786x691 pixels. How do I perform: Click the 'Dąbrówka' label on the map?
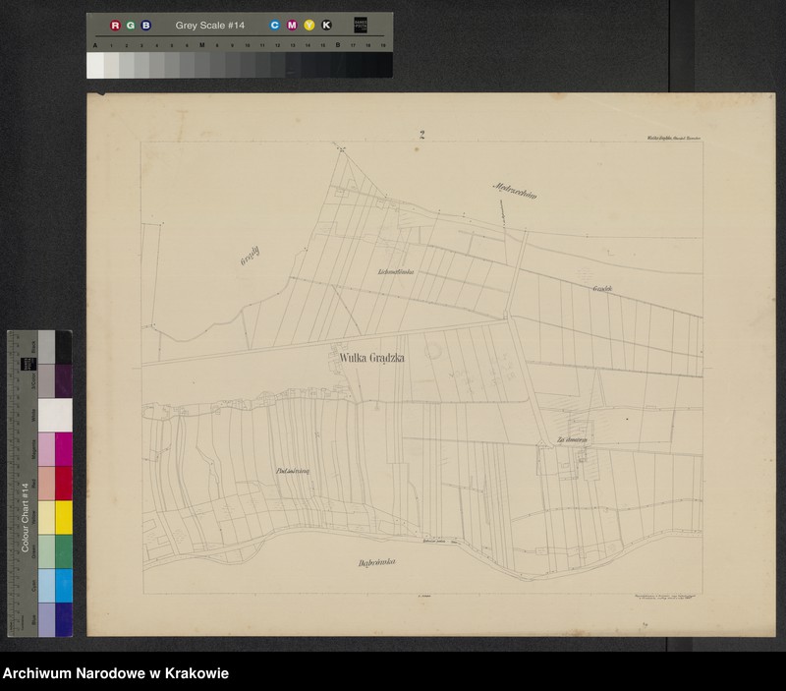point(376,563)
